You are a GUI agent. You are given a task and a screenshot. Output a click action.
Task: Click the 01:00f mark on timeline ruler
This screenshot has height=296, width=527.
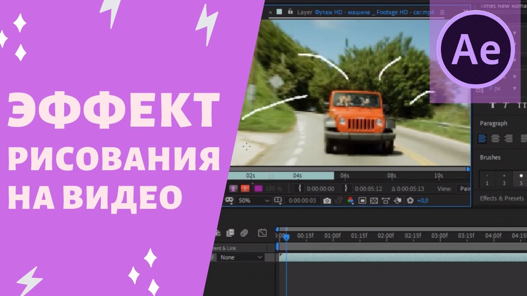click(332, 236)
